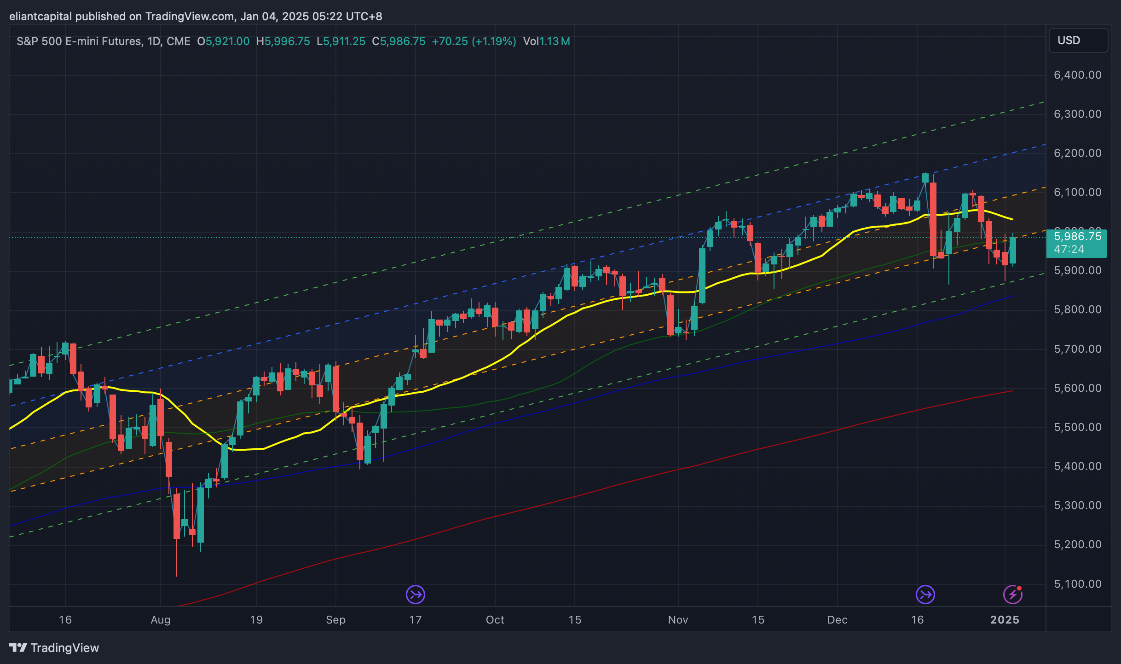
Task: Click the December contract rollover icon
Action: (x=925, y=595)
